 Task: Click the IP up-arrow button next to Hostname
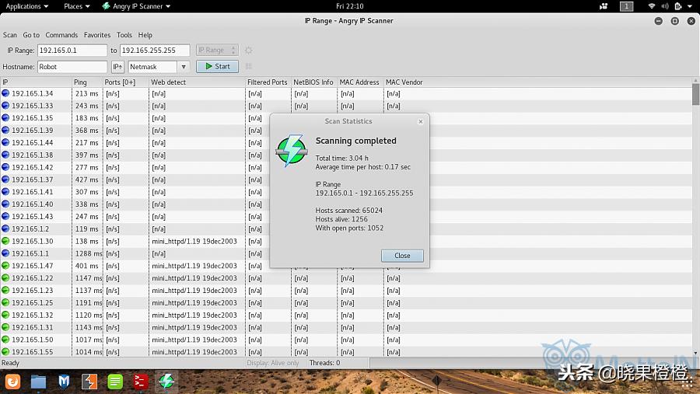coord(117,67)
